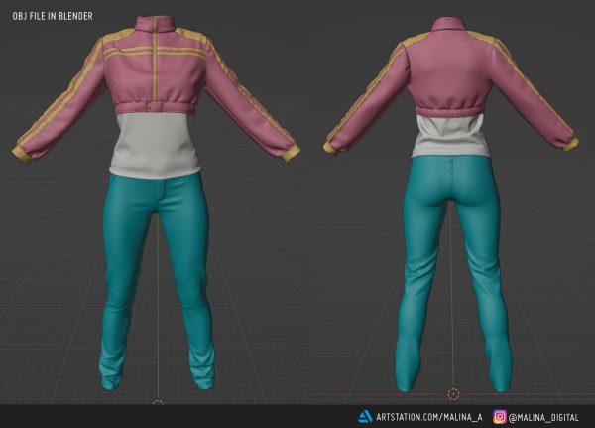Click the @malina_digital Instagram handle
This screenshot has height=428, width=595.
pyautogui.click(x=546, y=417)
